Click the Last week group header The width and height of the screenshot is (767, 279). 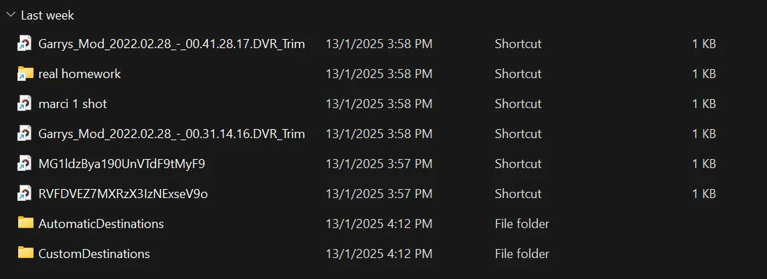click(x=47, y=15)
